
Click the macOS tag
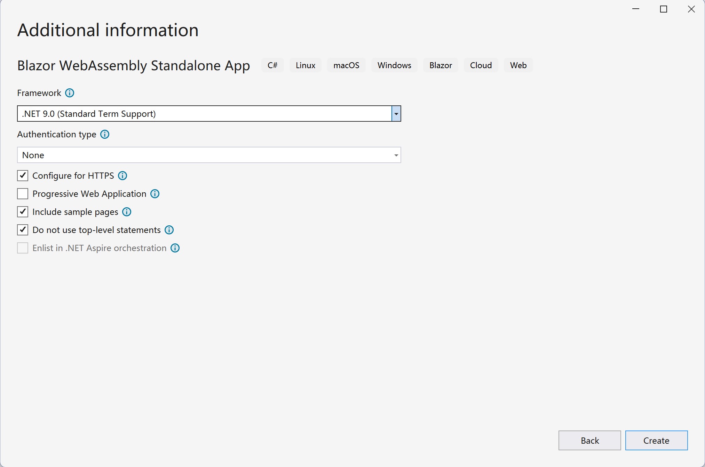(346, 65)
